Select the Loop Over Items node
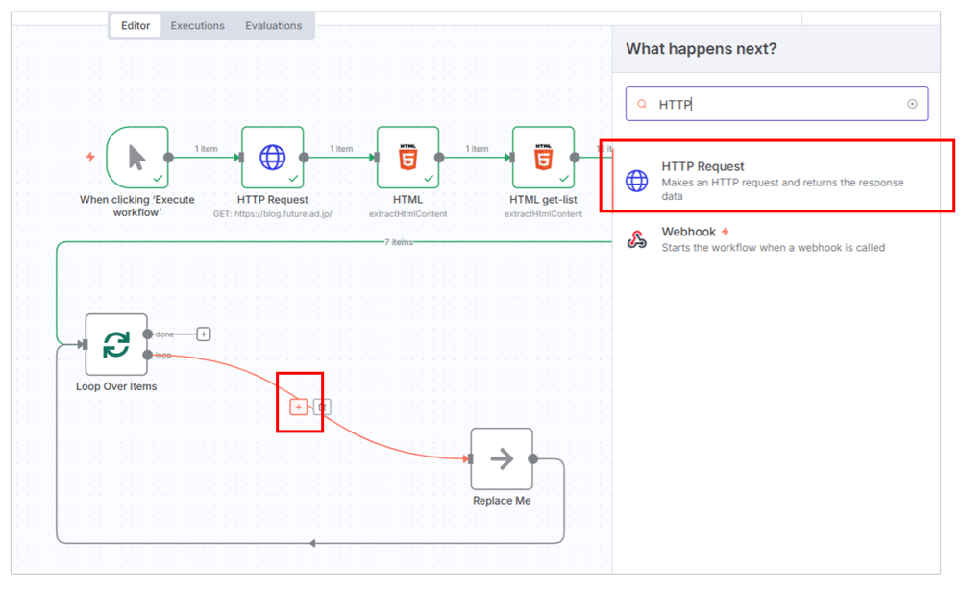This screenshot has width=961, height=593. coord(116,344)
